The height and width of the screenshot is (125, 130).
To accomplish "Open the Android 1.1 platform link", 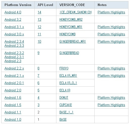I will pos(13,112).
